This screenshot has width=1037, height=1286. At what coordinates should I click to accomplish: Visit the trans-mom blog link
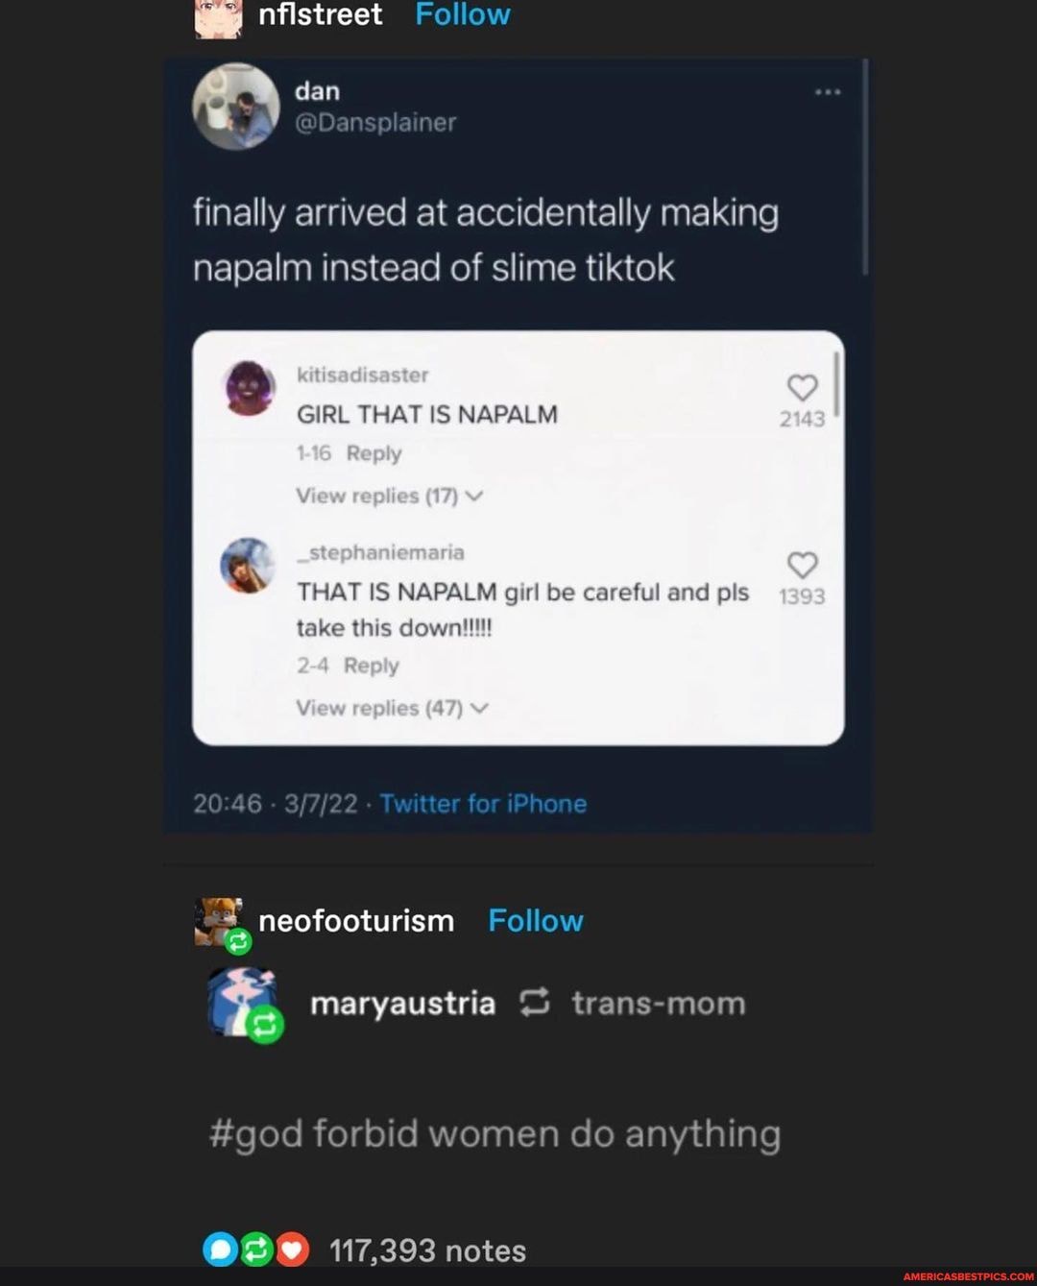[658, 1004]
